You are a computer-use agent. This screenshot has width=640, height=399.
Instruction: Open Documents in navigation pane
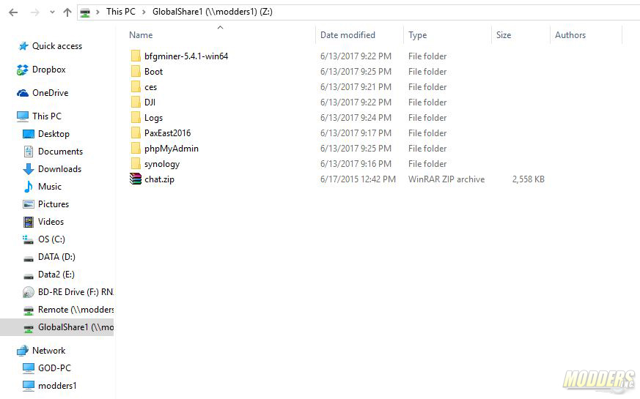(x=60, y=152)
